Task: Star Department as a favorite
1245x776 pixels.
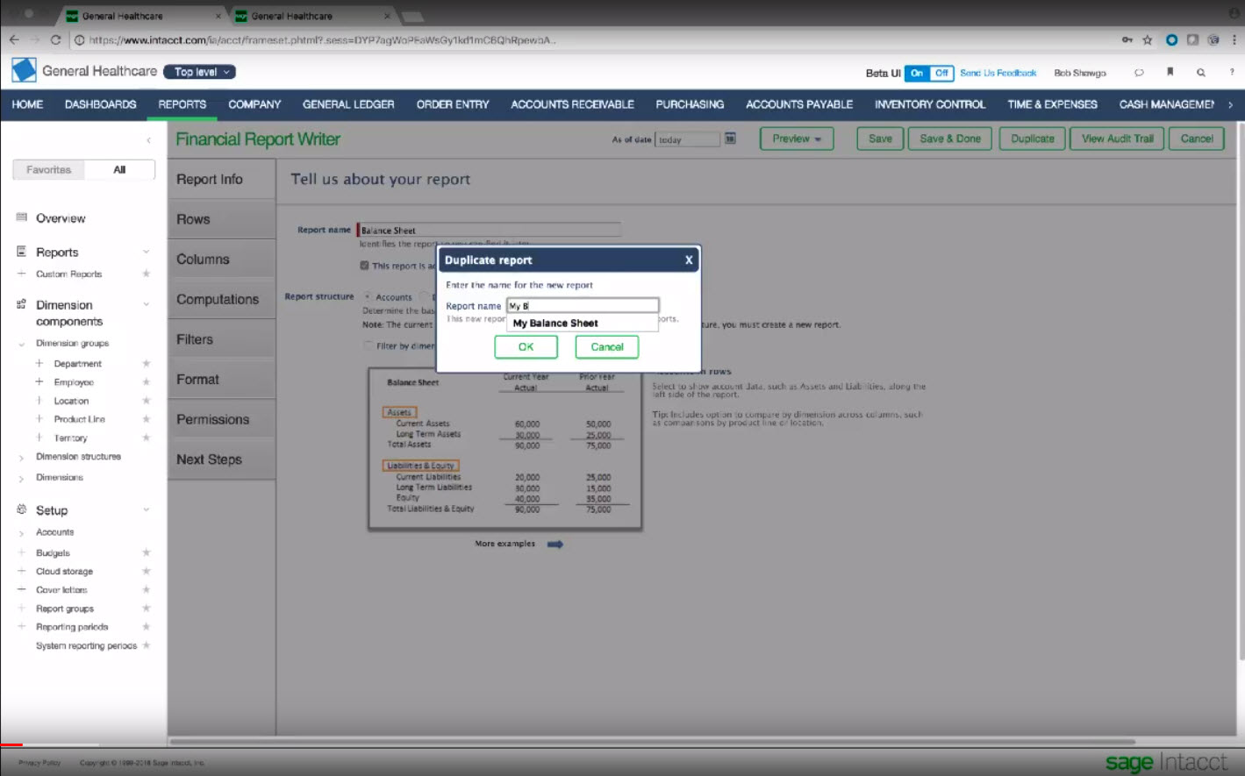Action: tap(146, 363)
